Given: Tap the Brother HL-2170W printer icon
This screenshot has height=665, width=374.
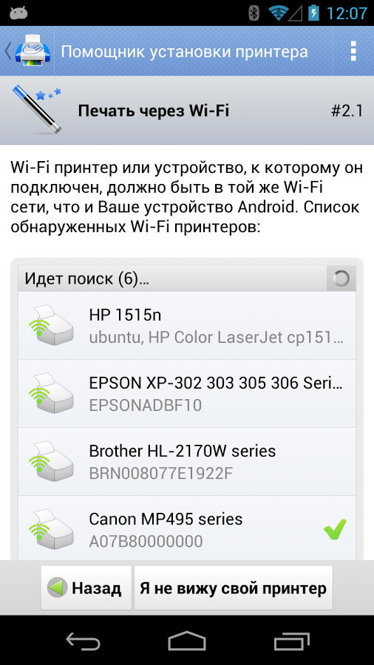Looking at the screenshot, I should tap(51, 461).
